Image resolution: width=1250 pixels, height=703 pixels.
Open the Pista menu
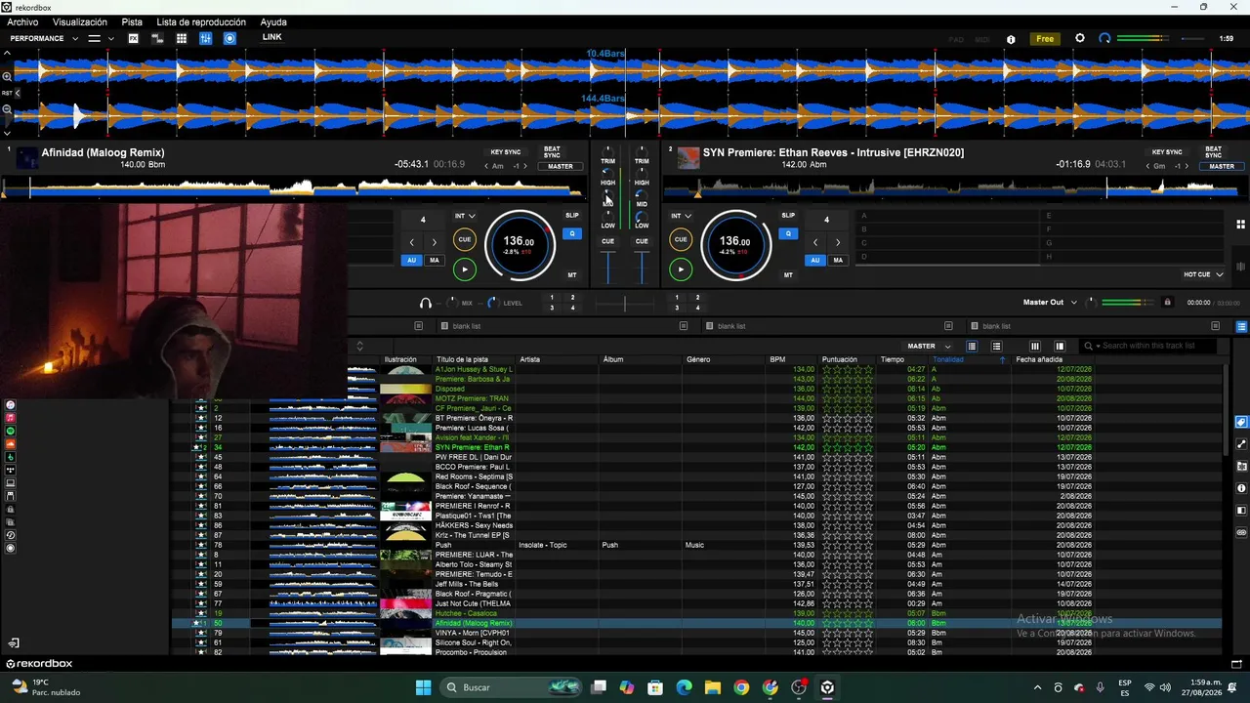132,21
